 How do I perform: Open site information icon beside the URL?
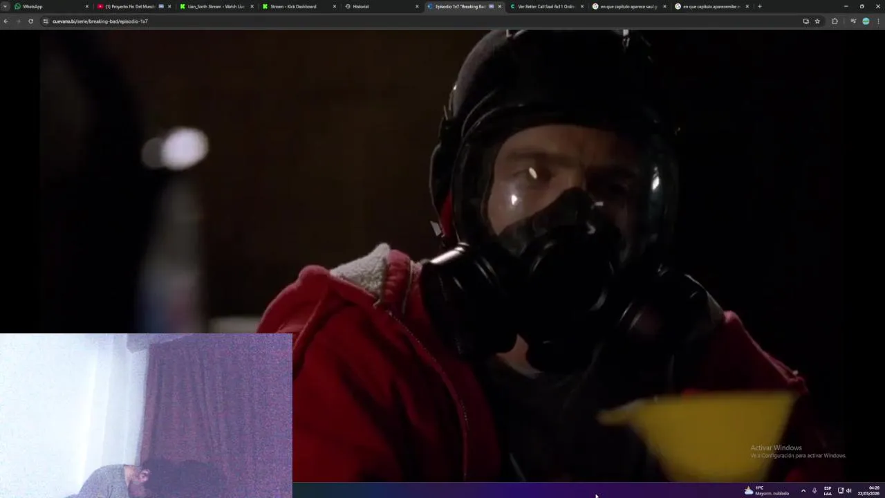click(46, 21)
